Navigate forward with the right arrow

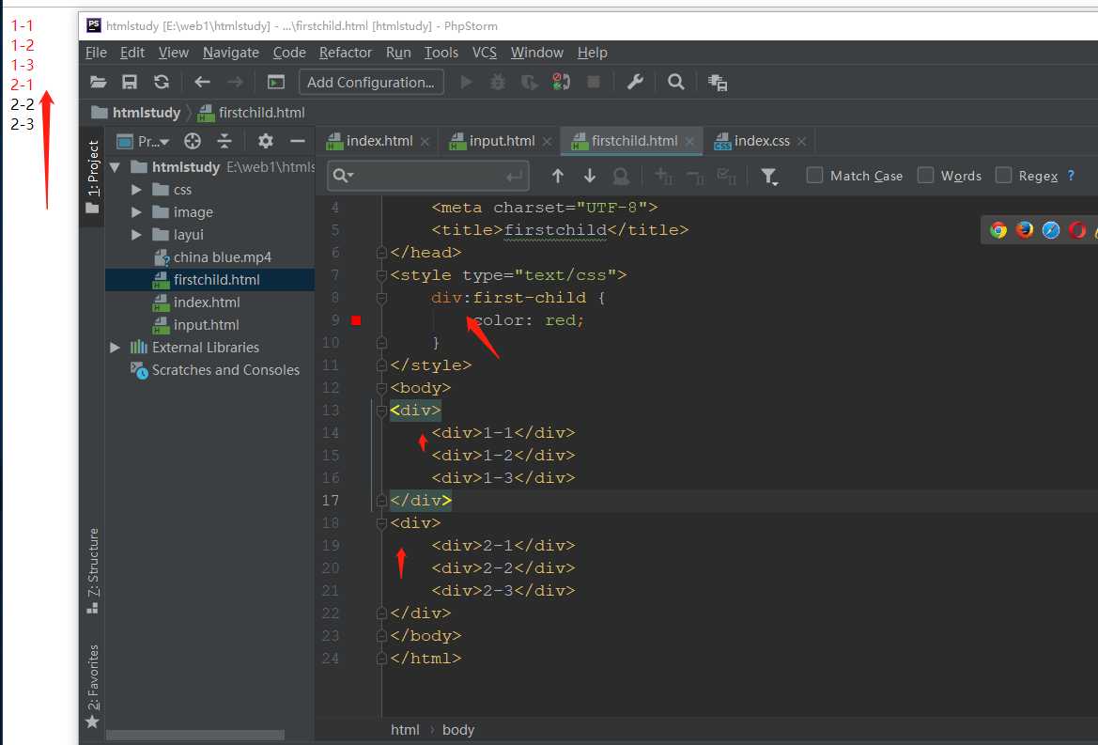[235, 82]
